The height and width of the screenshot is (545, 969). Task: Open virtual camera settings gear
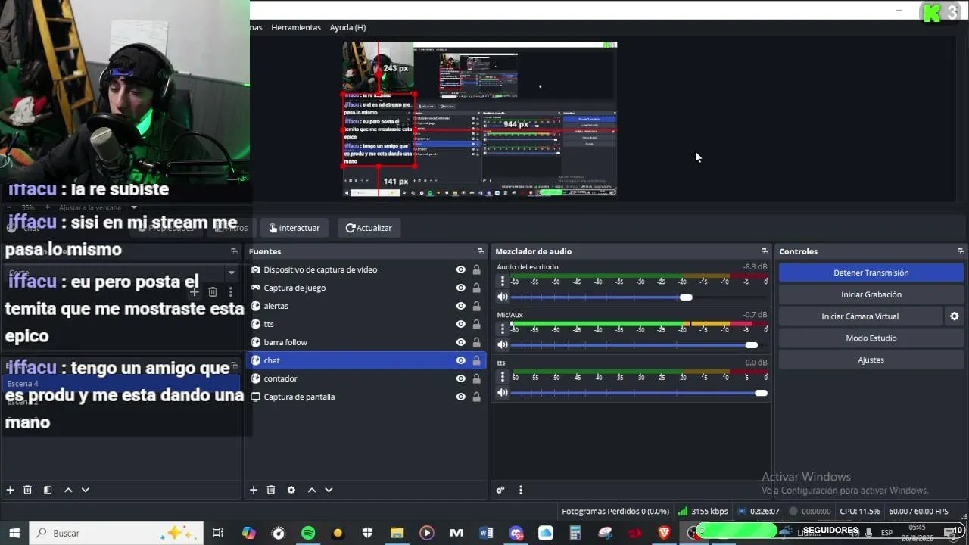[x=954, y=316]
